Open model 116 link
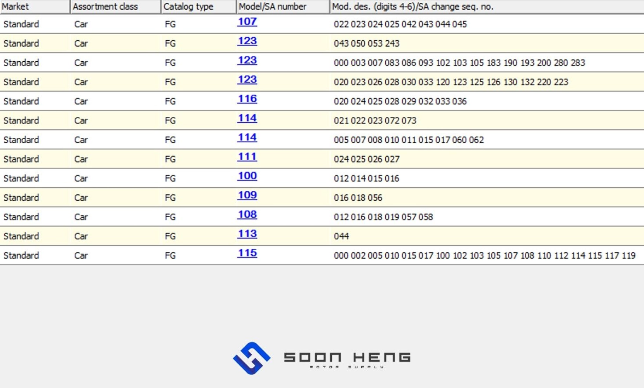644x388 pixels. point(247,99)
